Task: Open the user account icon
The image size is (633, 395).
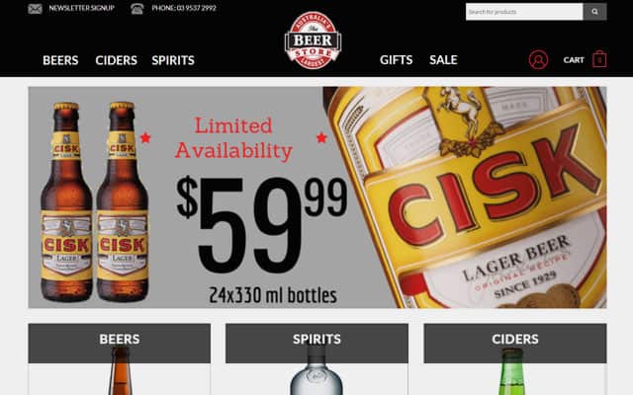Action: point(538,60)
